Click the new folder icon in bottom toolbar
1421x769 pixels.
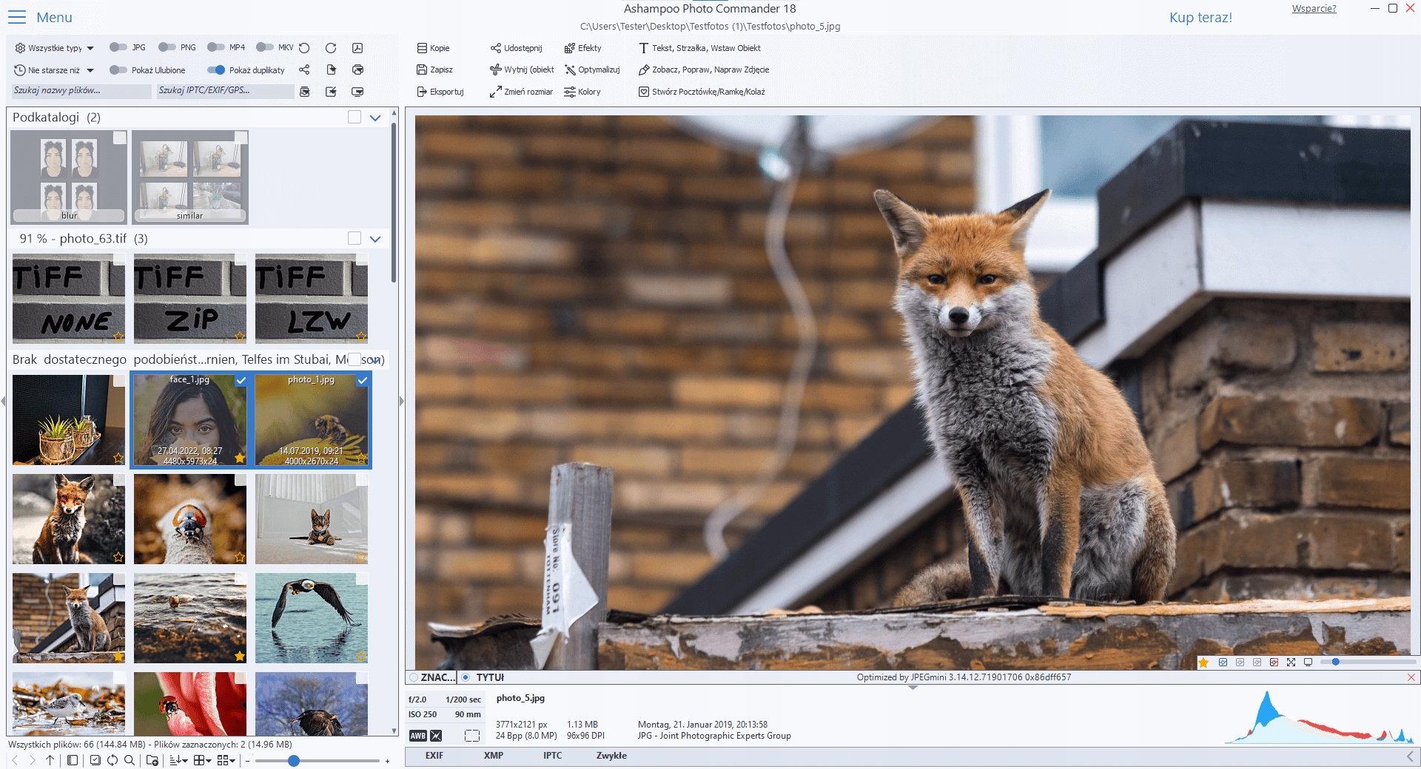click(x=152, y=760)
